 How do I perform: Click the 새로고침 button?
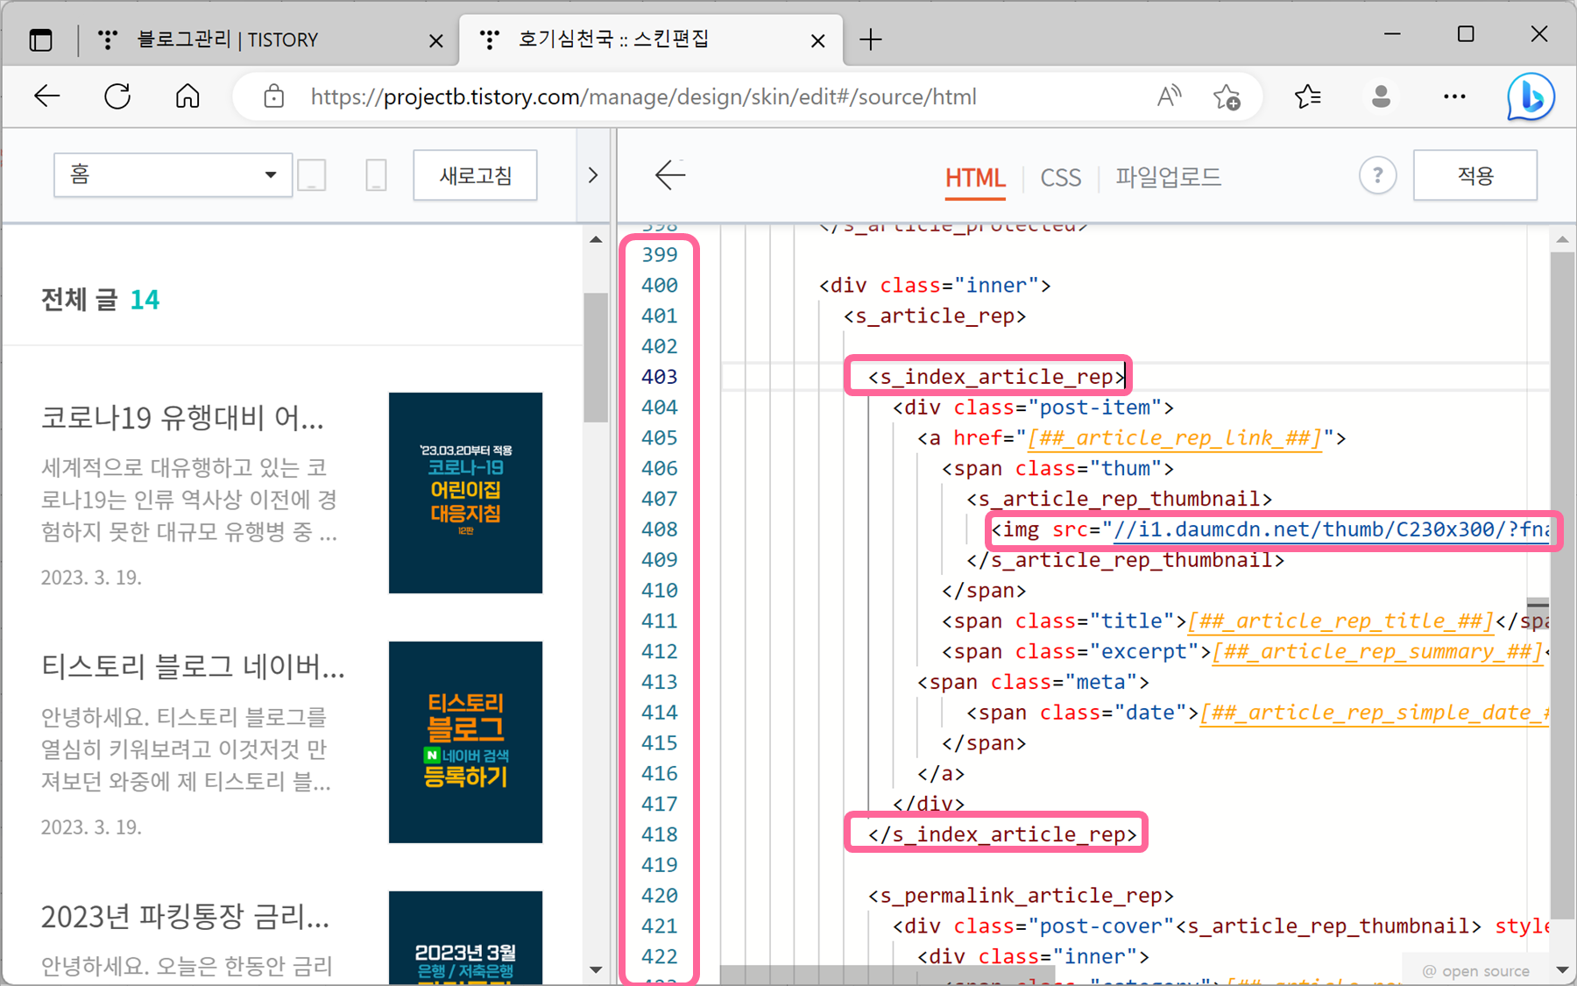475,176
